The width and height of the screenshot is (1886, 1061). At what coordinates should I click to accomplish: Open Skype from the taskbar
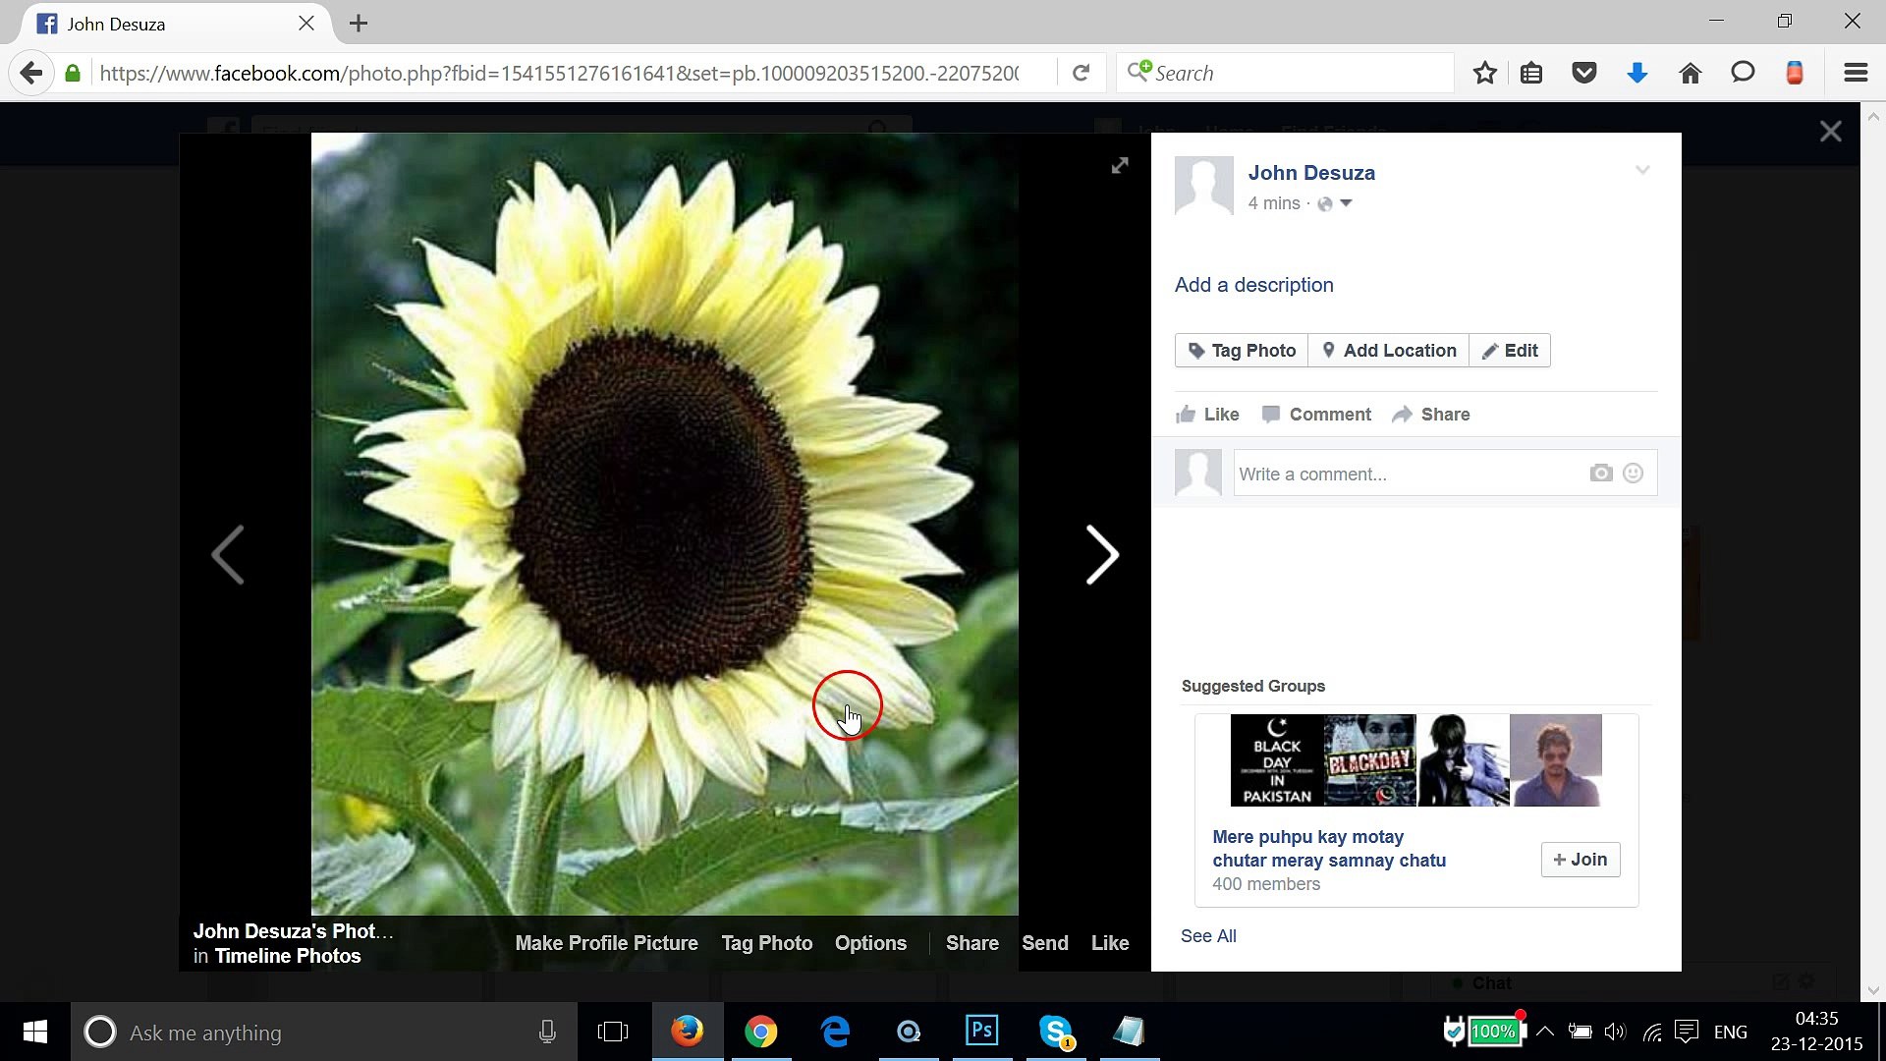point(1055,1032)
